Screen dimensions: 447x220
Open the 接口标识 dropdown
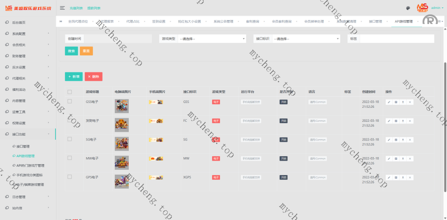click(x=306, y=39)
